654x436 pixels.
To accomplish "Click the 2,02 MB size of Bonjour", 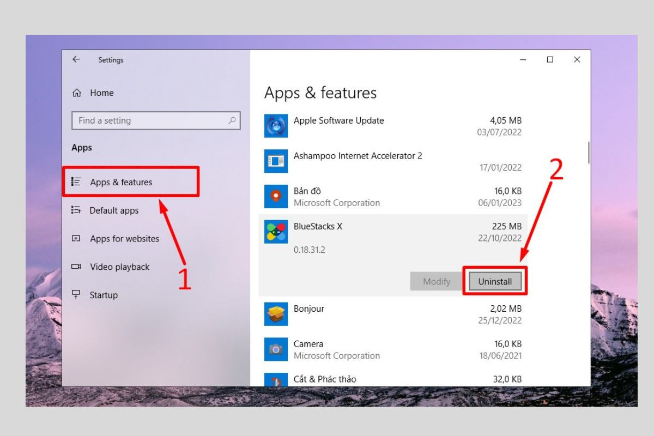I will coord(506,308).
